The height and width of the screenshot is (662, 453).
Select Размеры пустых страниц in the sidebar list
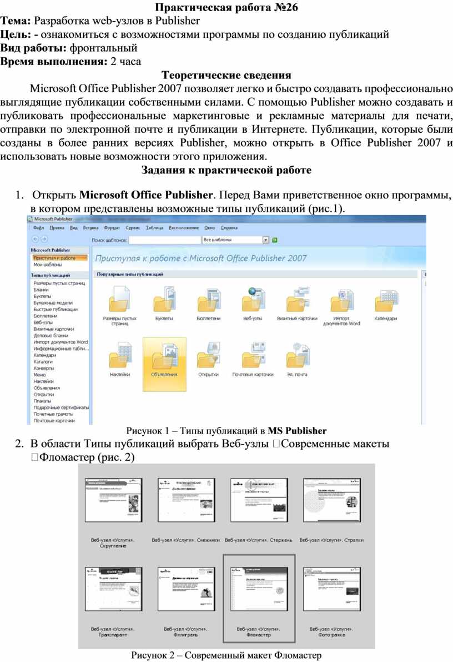pyautogui.click(x=59, y=283)
